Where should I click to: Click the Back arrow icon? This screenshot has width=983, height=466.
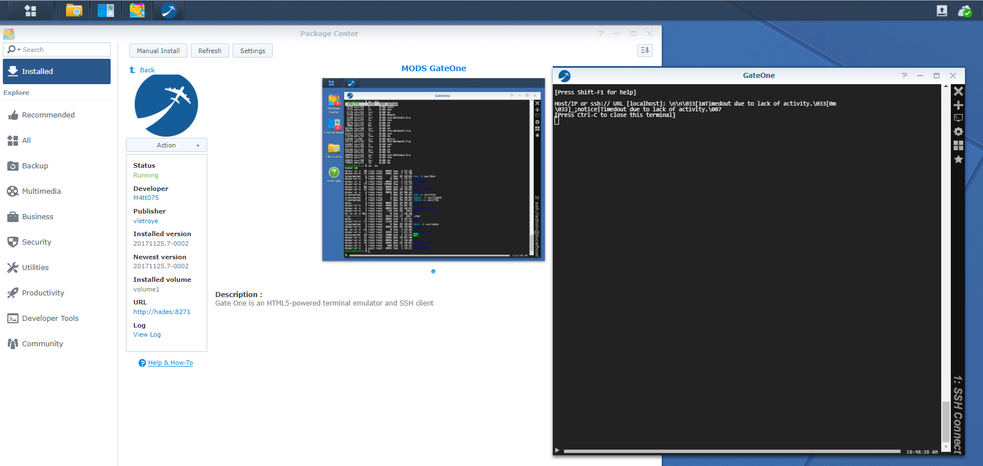(x=132, y=70)
